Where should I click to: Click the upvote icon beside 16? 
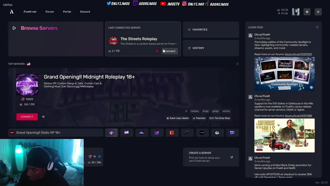tap(90, 157)
